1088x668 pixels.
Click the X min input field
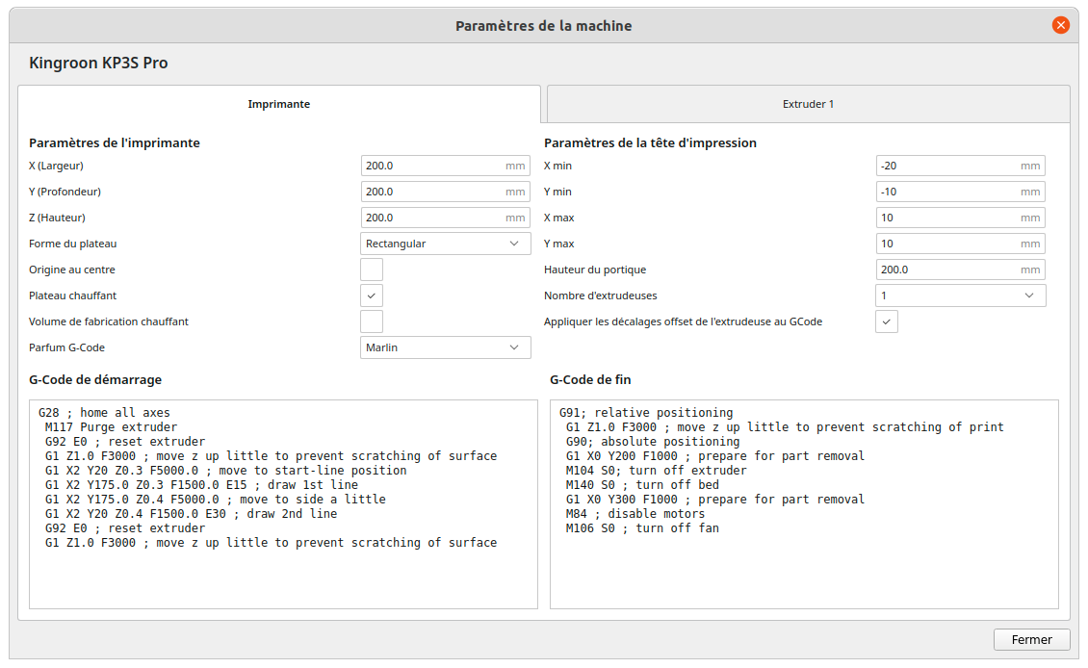960,166
